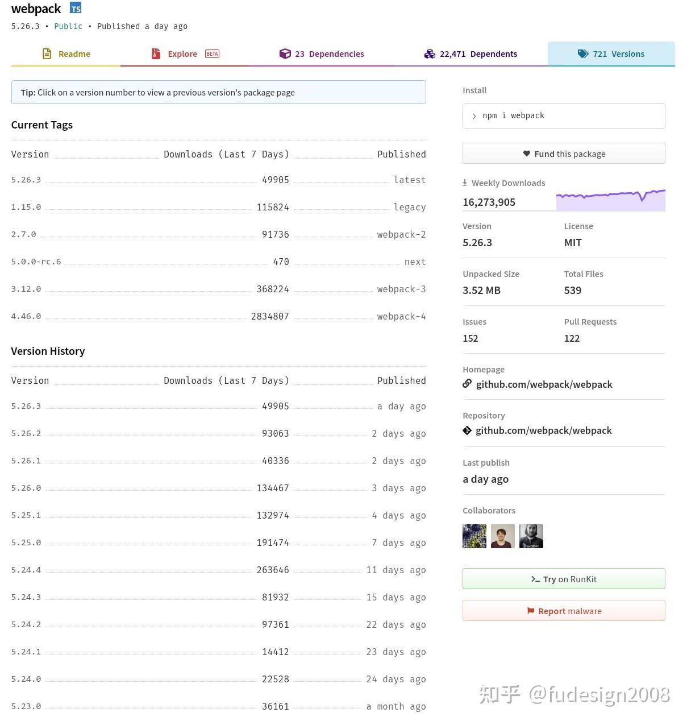The height and width of the screenshot is (725, 687).
Task: Open the github.com/webpack/webpack homepage link
Action: click(x=544, y=384)
